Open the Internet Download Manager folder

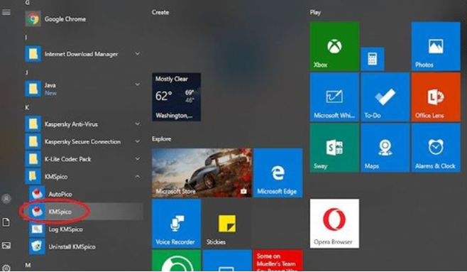[x=84, y=54]
